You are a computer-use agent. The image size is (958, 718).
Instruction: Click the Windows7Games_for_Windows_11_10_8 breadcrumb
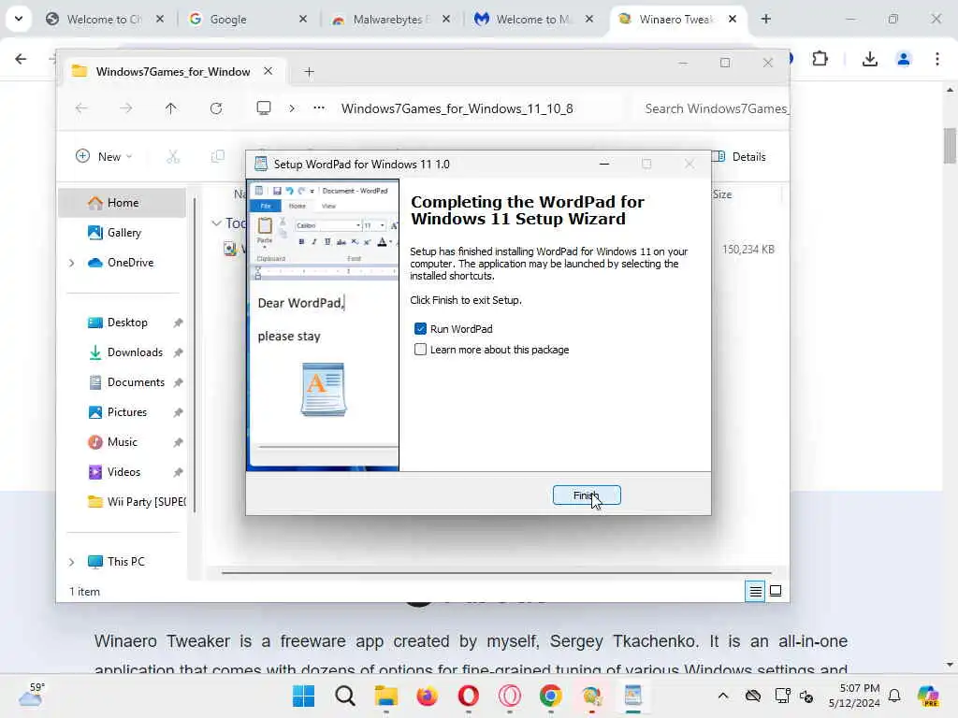point(457,108)
